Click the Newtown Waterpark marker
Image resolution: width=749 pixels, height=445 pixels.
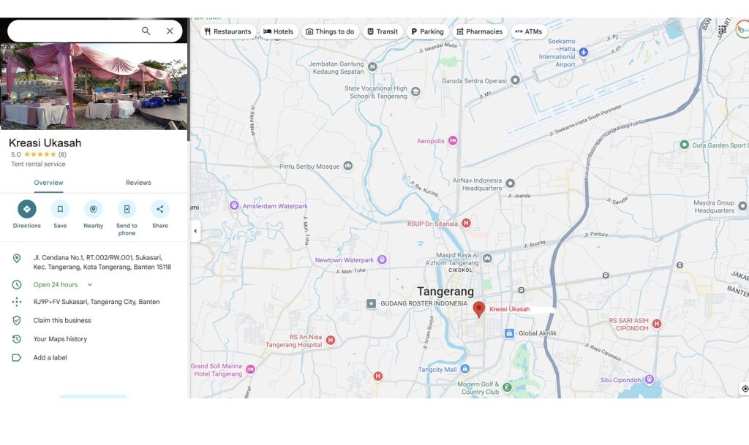(382, 259)
